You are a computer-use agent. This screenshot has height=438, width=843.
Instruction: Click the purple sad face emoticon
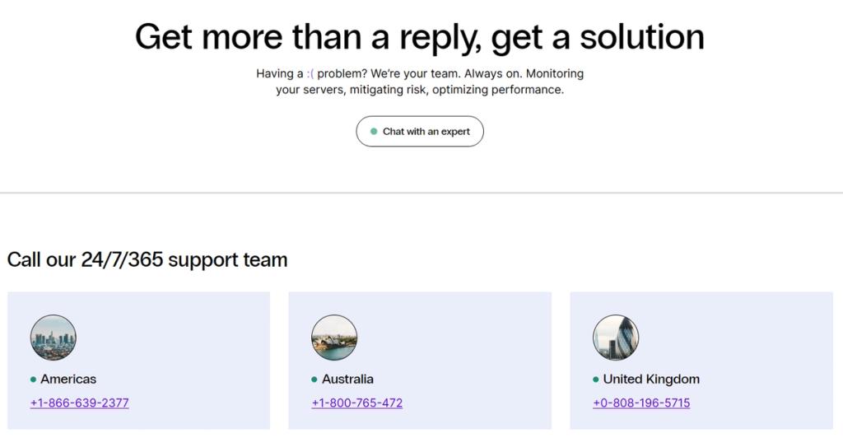coord(310,73)
